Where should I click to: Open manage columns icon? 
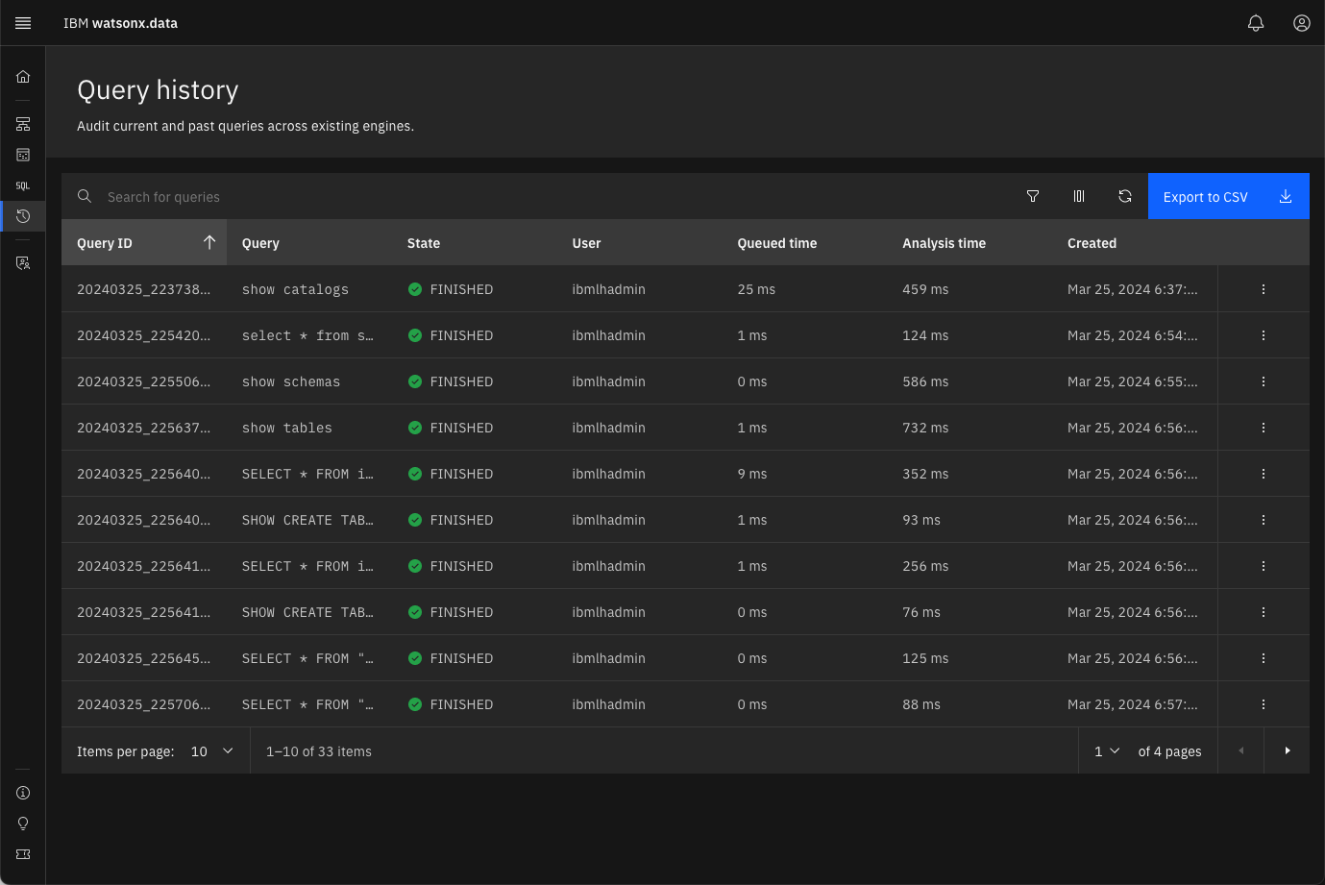[1079, 196]
